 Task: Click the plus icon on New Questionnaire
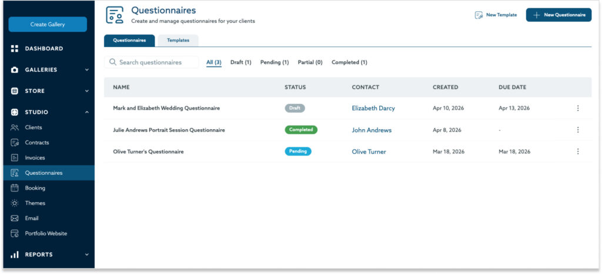click(x=537, y=15)
